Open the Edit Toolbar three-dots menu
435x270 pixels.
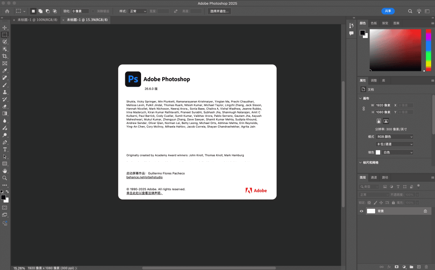point(5,185)
